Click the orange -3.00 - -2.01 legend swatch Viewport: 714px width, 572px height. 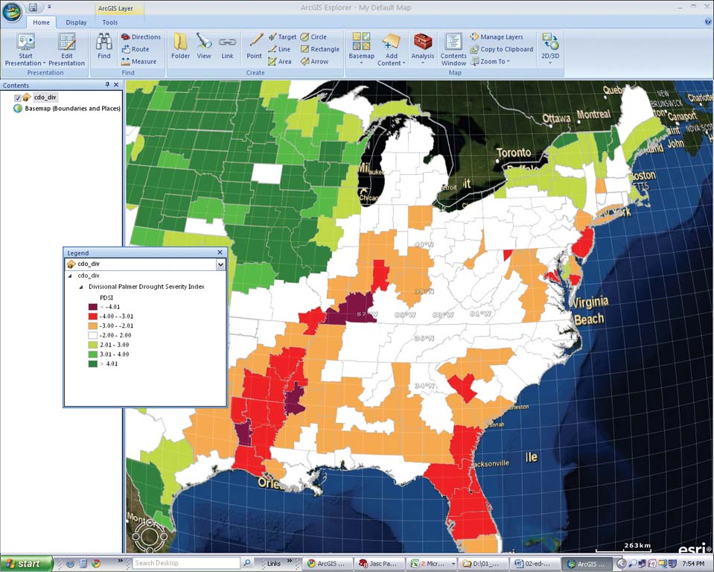[x=93, y=326]
